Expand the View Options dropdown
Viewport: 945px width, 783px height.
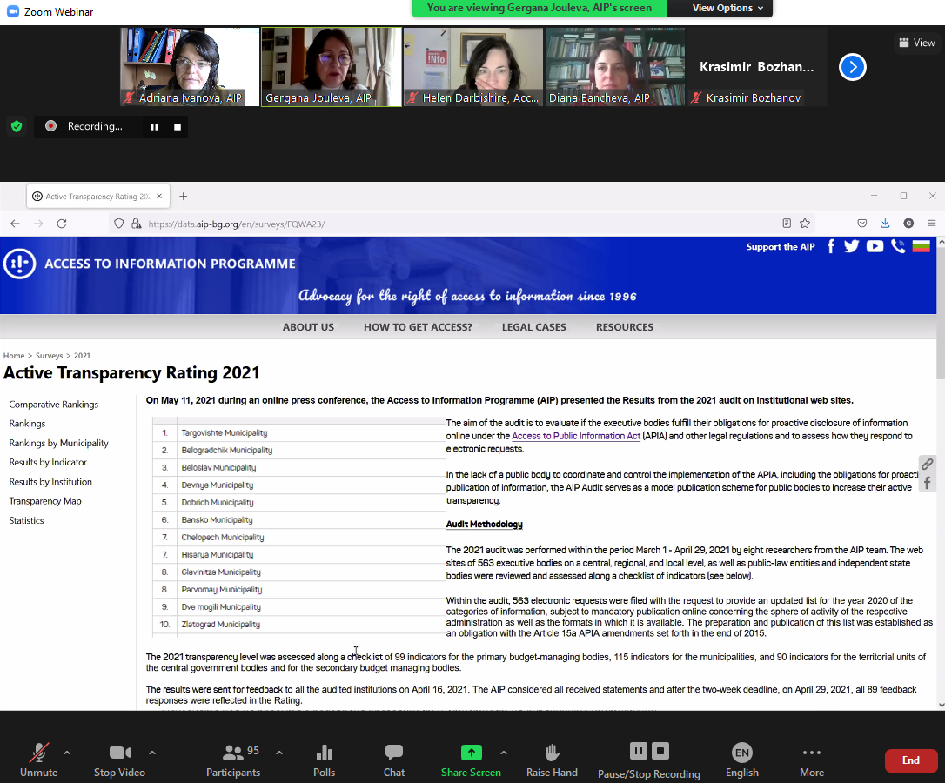(x=727, y=8)
